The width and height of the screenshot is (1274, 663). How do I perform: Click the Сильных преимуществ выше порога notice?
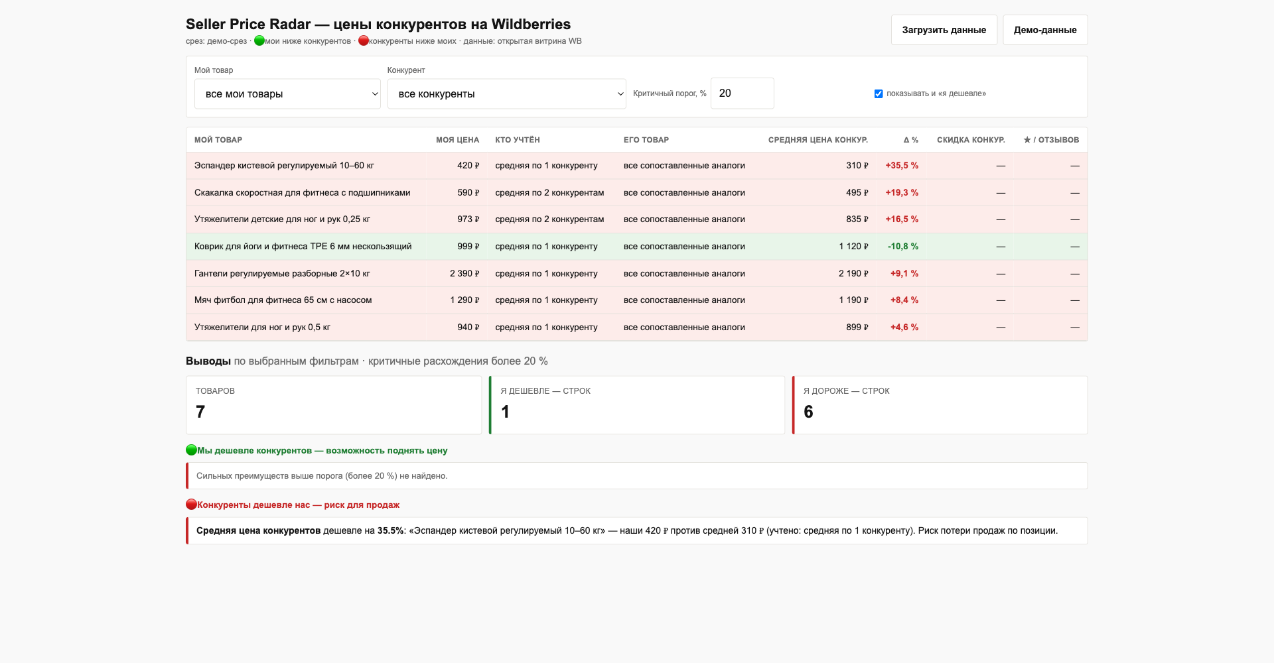click(x=637, y=476)
